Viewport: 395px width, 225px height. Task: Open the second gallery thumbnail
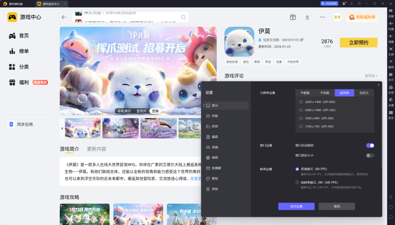(121, 128)
